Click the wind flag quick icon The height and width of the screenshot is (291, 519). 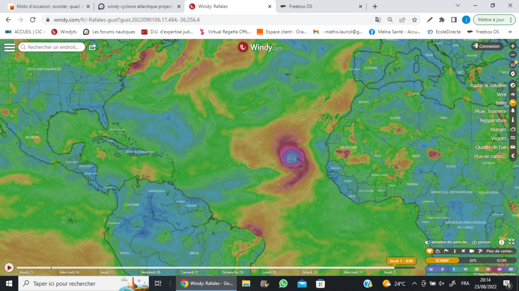[446, 251]
